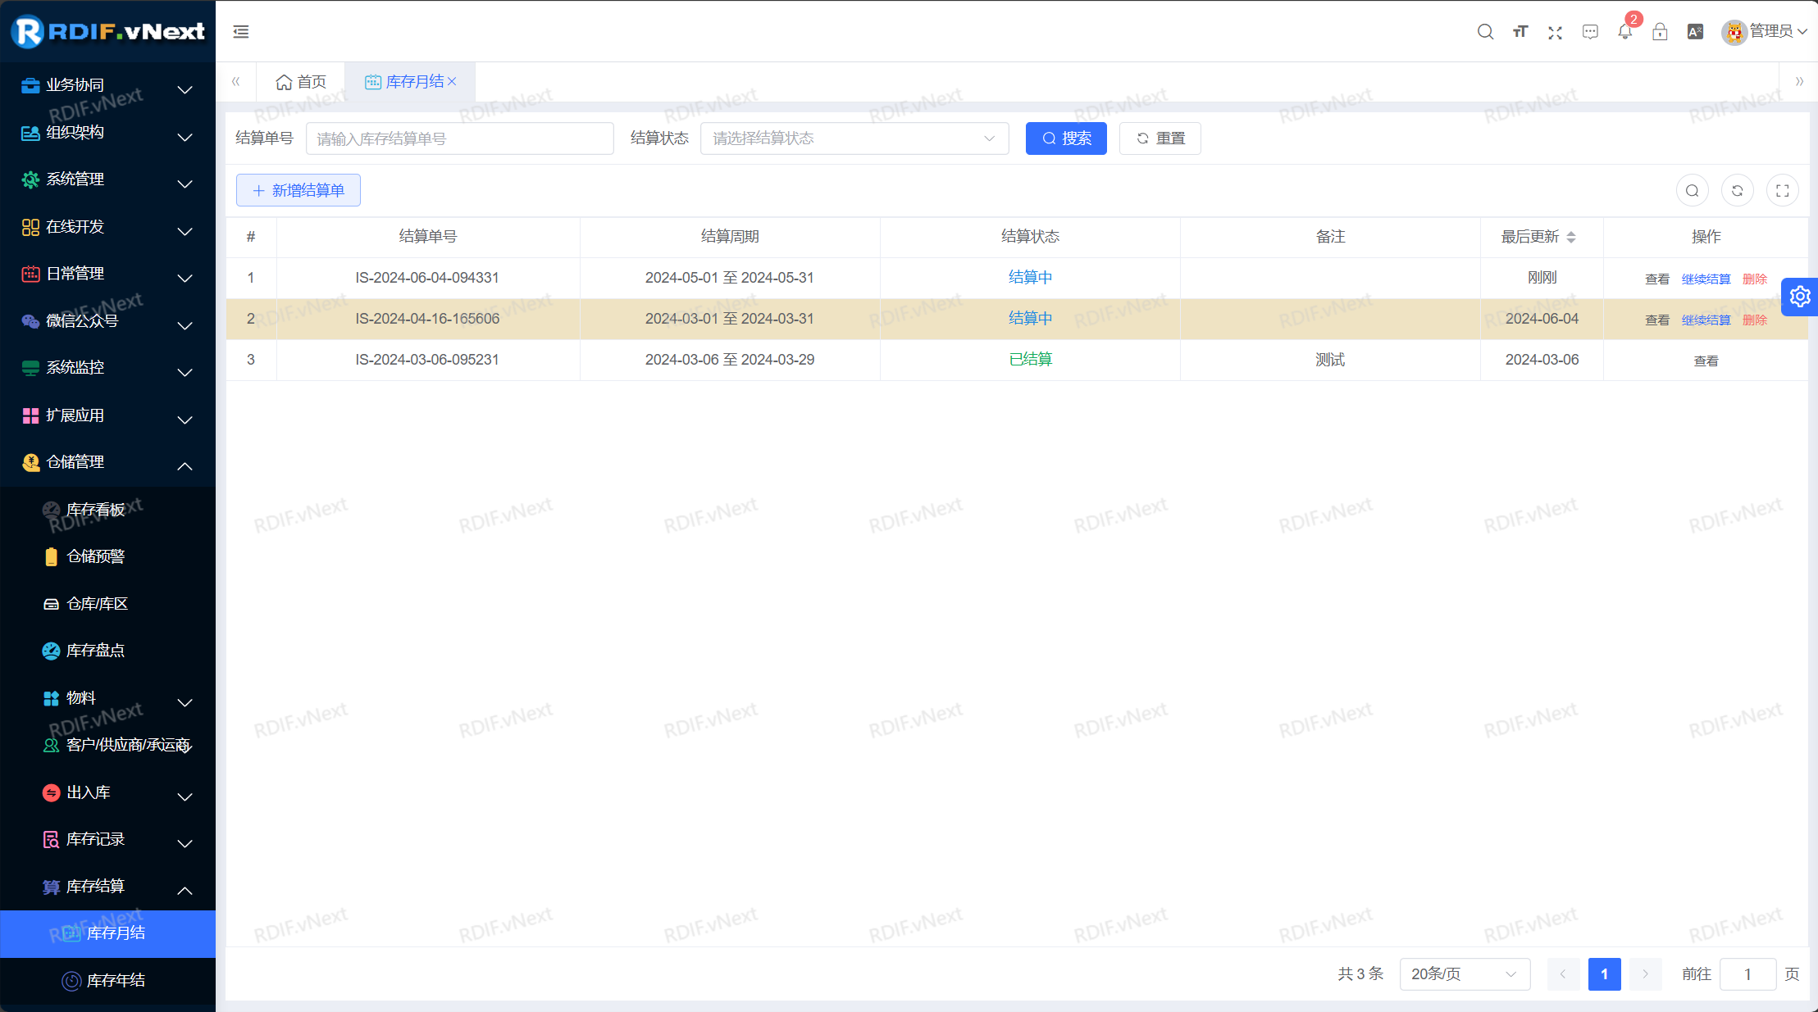The width and height of the screenshot is (1818, 1012).
Task: Focus the 结算单号 input field
Action: point(459,138)
